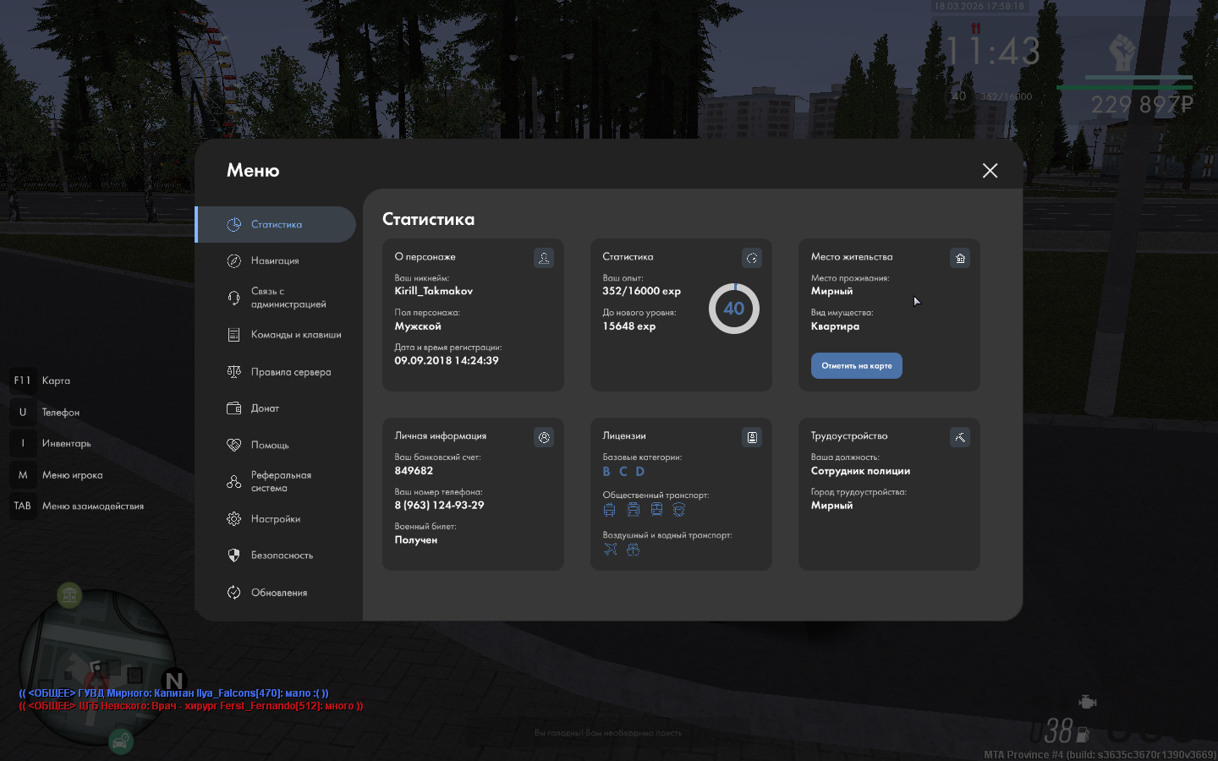This screenshot has width=1218, height=761.
Task: Open the Обновления section
Action: point(278,593)
